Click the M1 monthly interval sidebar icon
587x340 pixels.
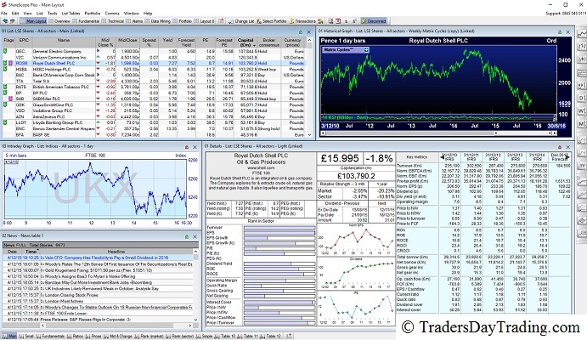(x=582, y=123)
